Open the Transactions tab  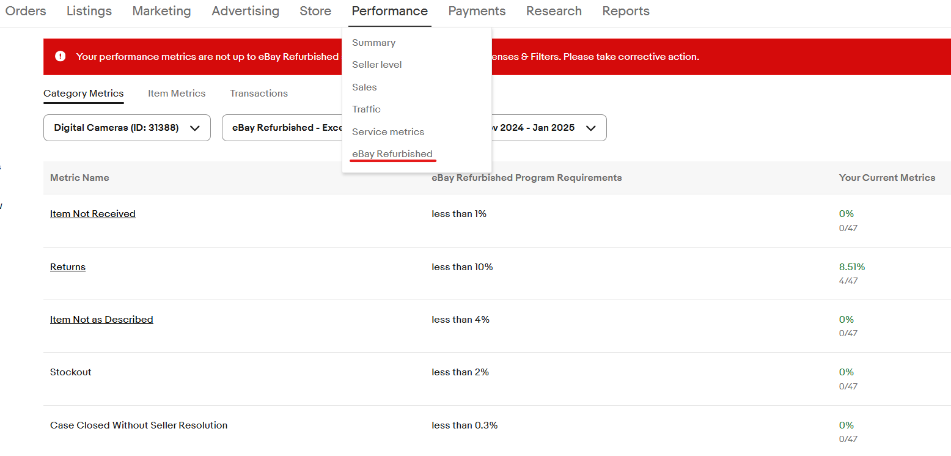(259, 94)
